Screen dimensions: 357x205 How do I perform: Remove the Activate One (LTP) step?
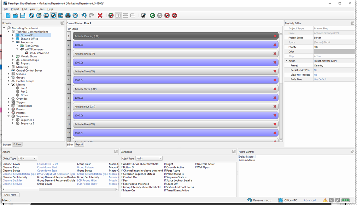[x=275, y=54]
